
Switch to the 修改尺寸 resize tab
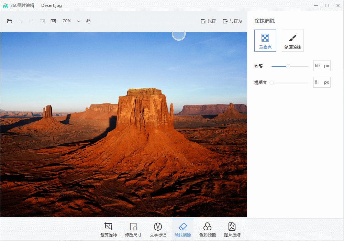click(133, 230)
